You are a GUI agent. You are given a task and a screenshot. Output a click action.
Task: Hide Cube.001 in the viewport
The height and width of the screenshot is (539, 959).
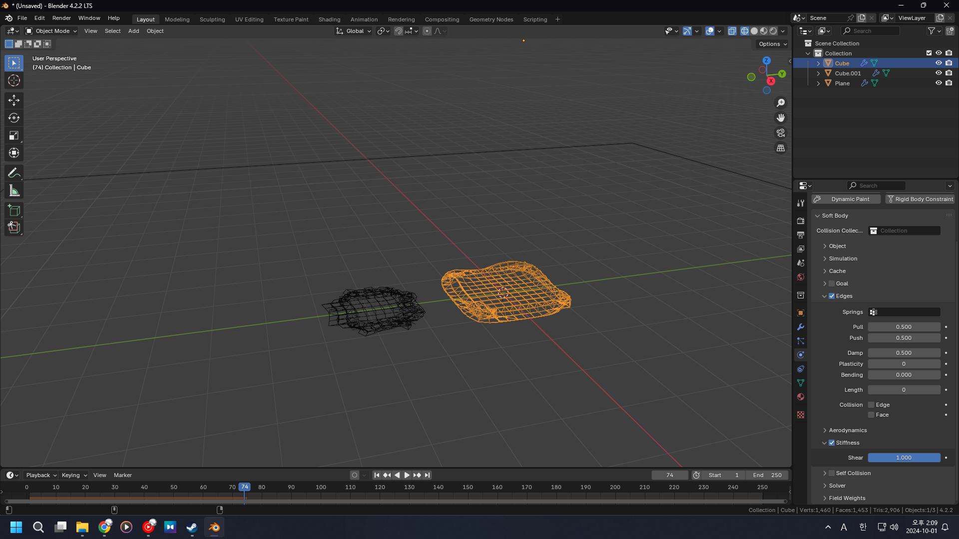(939, 73)
